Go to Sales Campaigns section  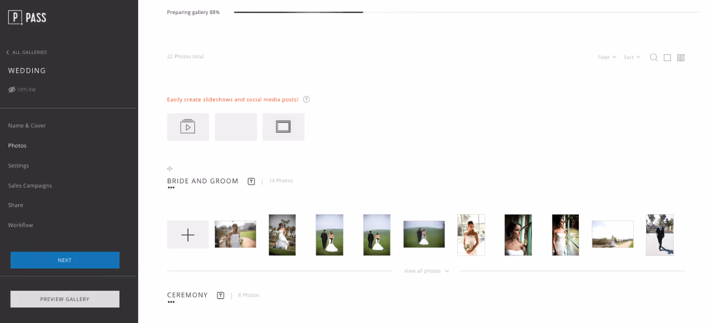[30, 185]
